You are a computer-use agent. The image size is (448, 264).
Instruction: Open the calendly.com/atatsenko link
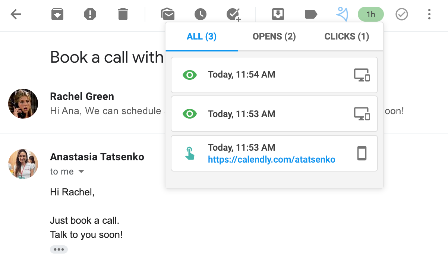click(271, 160)
